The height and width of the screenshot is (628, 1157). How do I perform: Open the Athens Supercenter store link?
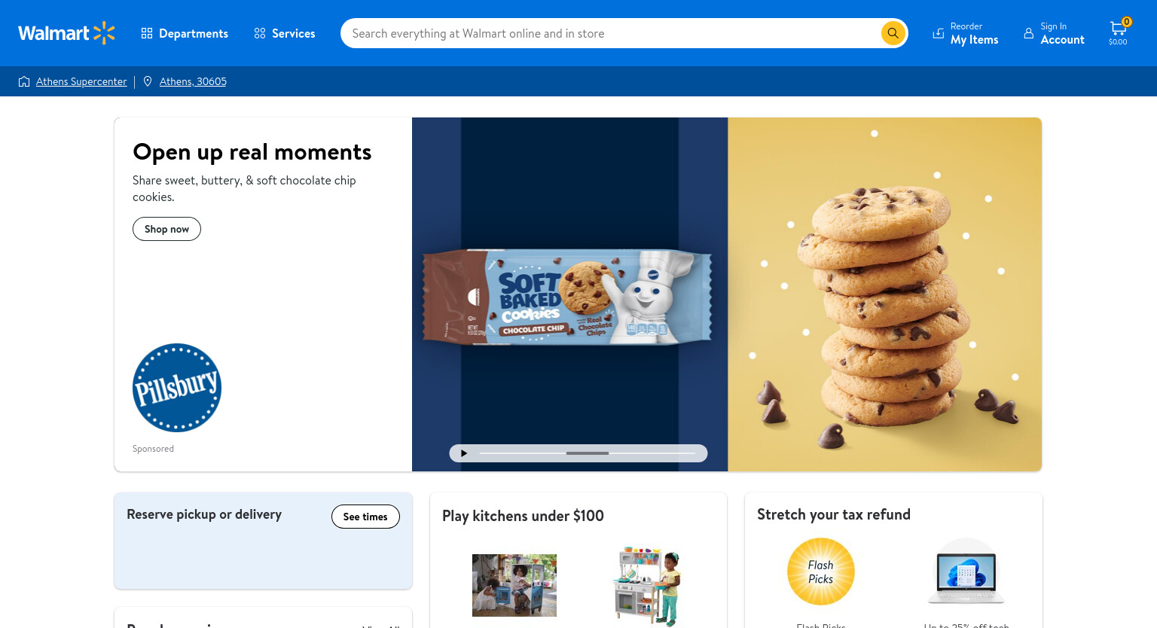click(81, 81)
